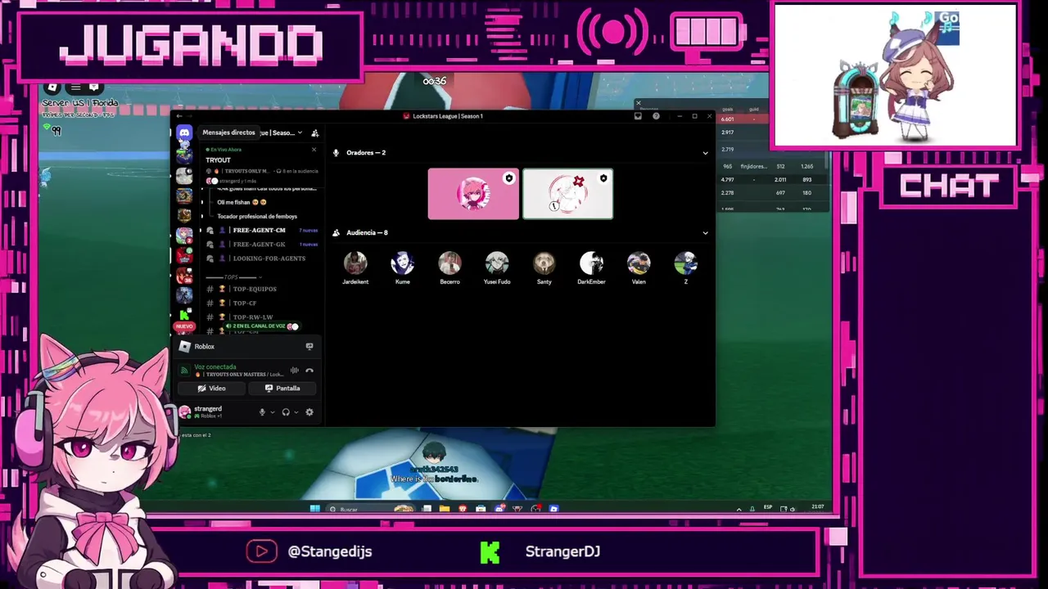Click the TRYOUT stage title
The image size is (1048, 589).
(x=219, y=160)
